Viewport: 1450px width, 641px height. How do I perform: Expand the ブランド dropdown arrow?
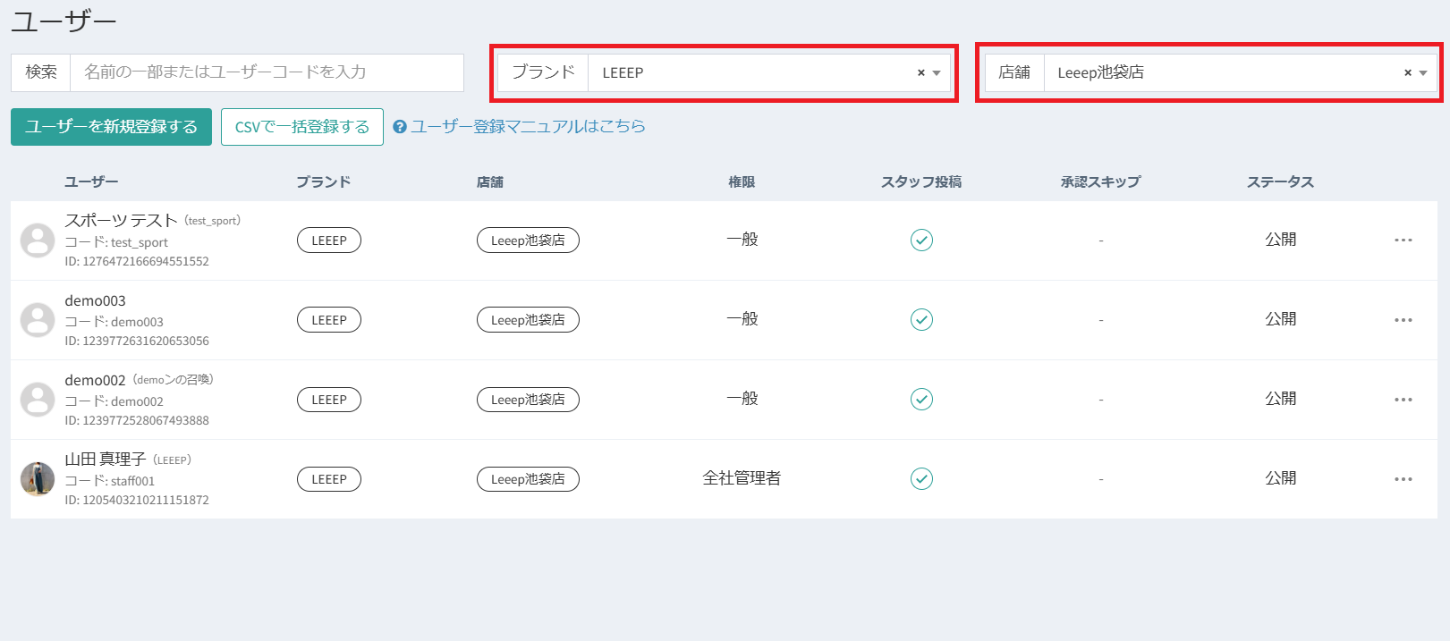pyautogui.click(x=937, y=73)
